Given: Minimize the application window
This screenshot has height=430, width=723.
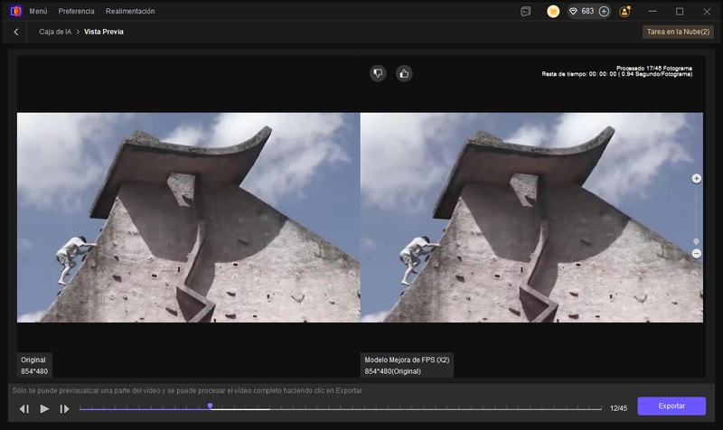Looking at the screenshot, I should 652,12.
